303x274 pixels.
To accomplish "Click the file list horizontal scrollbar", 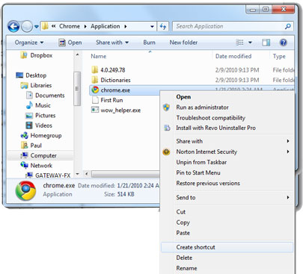I will (x=125, y=174).
